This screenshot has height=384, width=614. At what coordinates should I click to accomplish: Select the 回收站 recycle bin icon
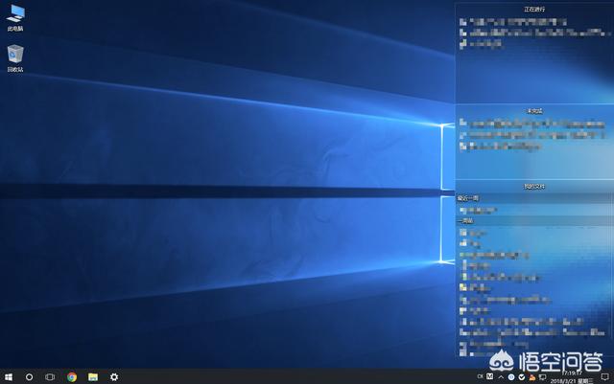(x=15, y=58)
